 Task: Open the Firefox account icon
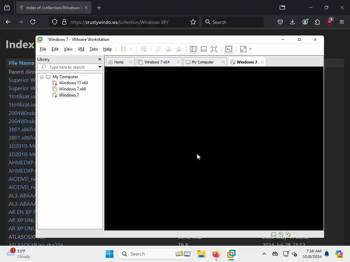305,22
